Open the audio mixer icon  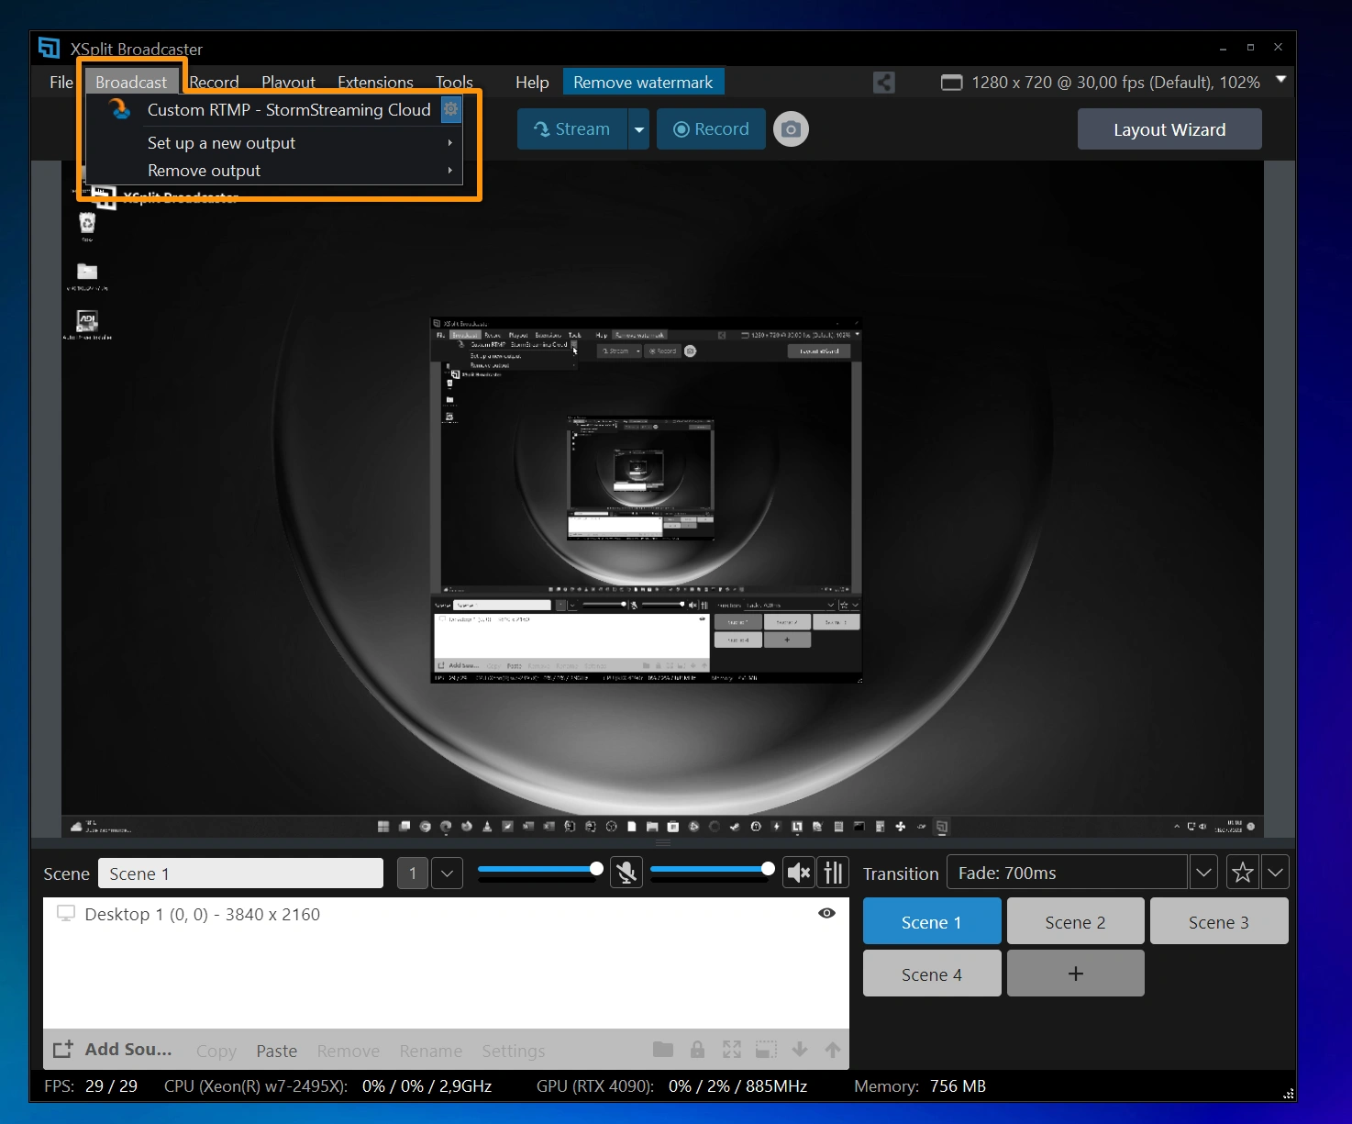833,873
